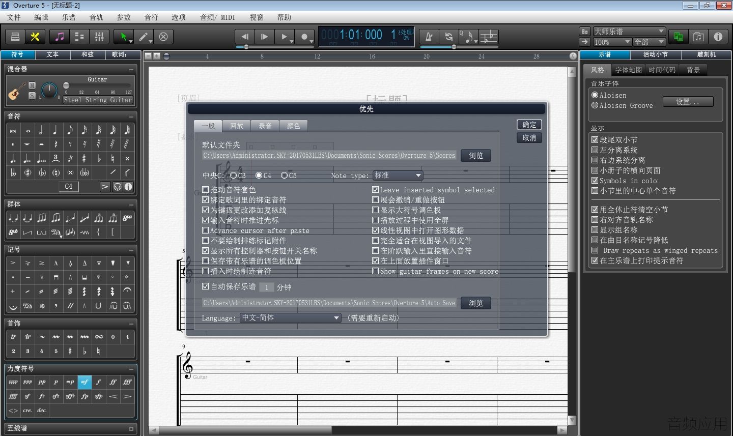Toggle the metronome icon
This screenshot has width=733, height=436.
coord(429,37)
